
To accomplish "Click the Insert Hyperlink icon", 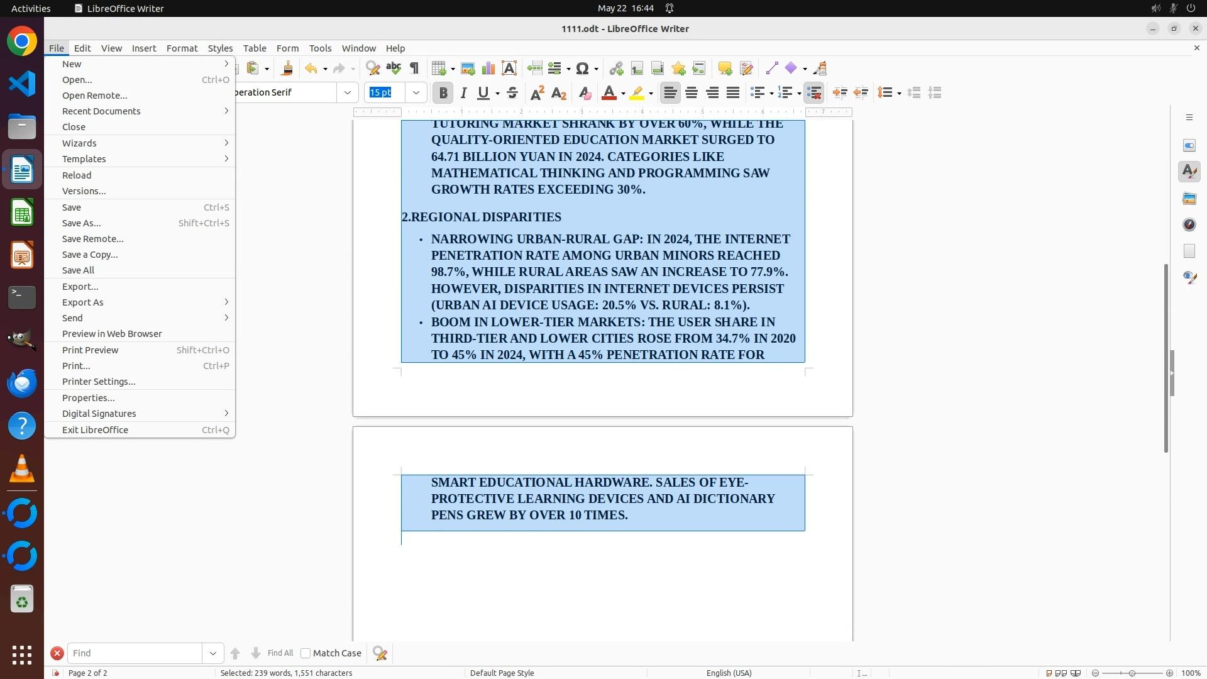I will [616, 69].
